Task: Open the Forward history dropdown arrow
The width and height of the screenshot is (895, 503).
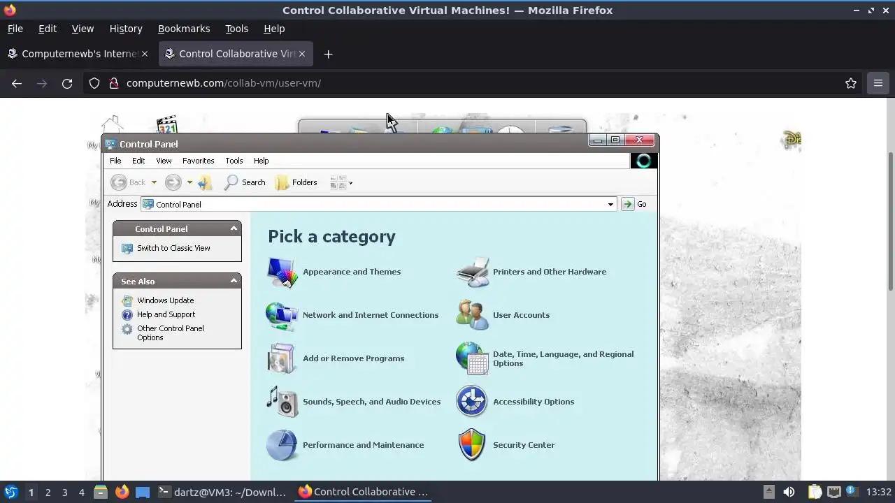Action: point(189,182)
